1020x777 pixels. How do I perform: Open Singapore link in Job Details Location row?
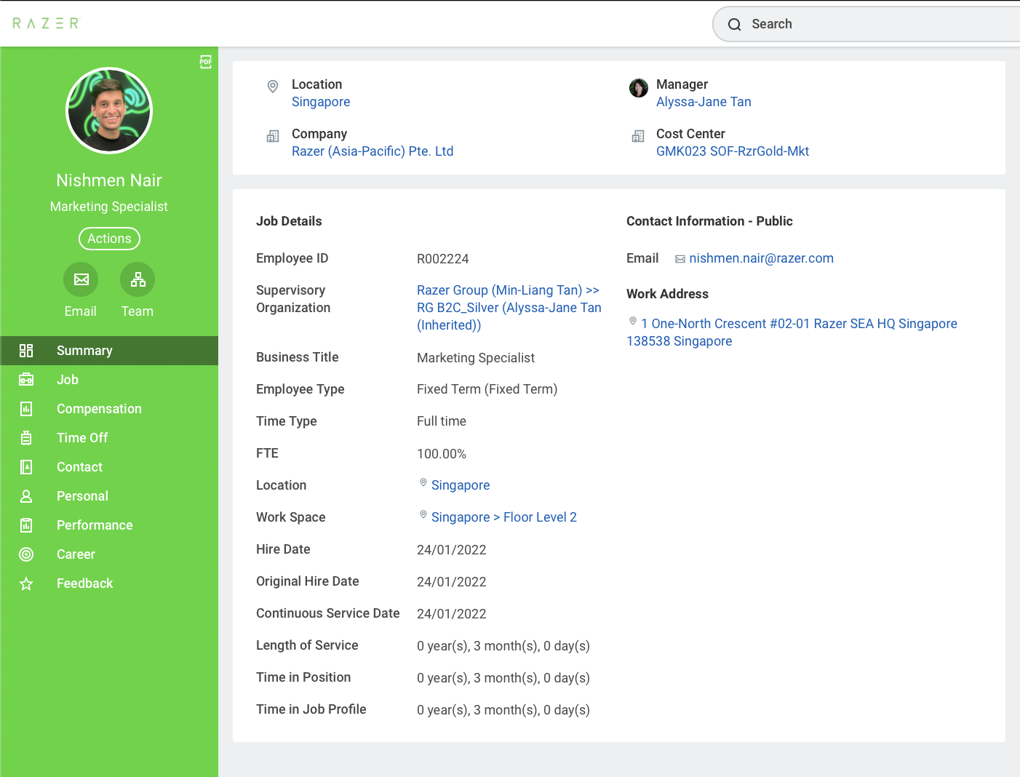tap(461, 485)
